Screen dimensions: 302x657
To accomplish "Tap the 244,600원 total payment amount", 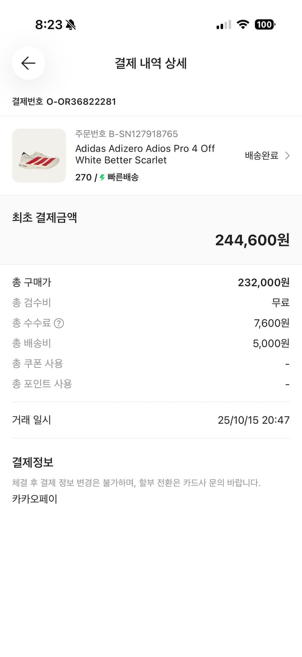I will point(251,240).
